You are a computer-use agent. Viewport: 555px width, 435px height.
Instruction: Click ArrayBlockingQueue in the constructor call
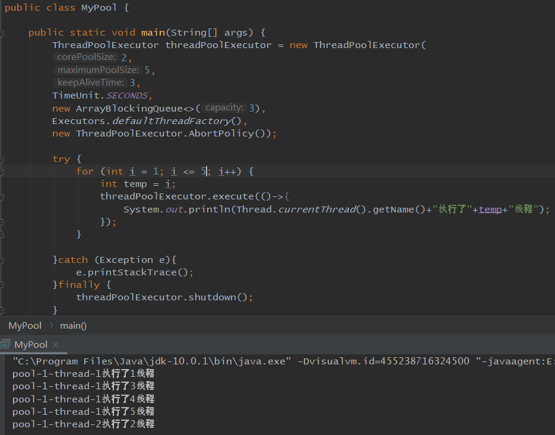click(x=129, y=109)
